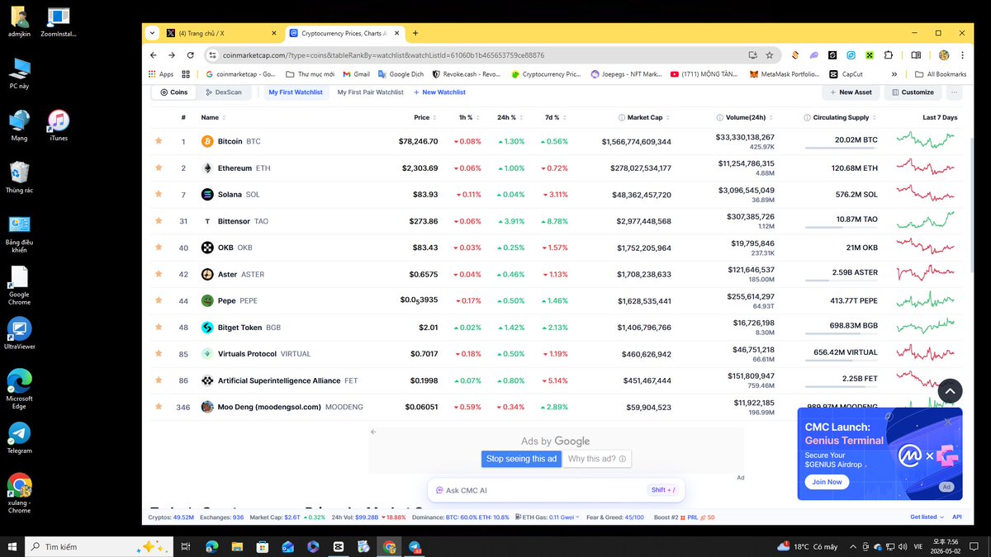The height and width of the screenshot is (557, 991).
Task: Open Task View on the taskbar
Action: pyautogui.click(x=185, y=546)
